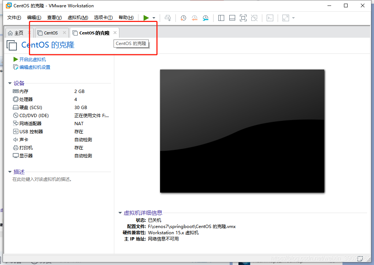The image size is (374, 265).
Task: Select the 显示器 device row
Action: [61, 156]
